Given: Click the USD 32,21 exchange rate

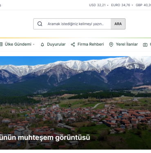Looking at the screenshot, I should [97, 5].
